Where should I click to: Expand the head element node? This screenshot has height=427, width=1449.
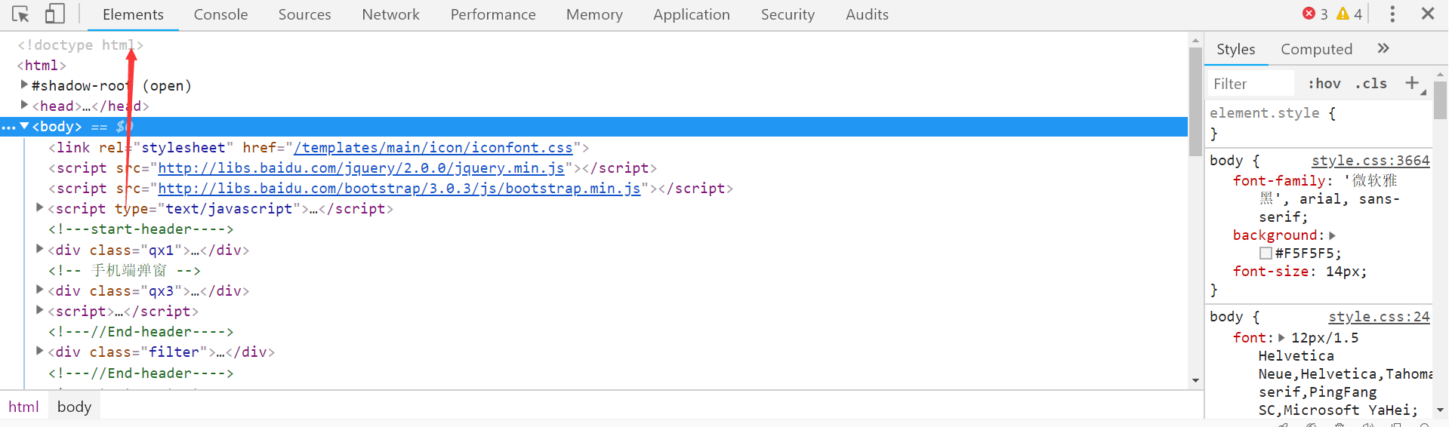pos(24,105)
